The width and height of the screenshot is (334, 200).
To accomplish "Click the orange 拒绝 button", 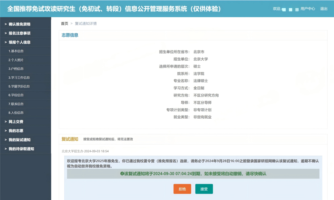I will tap(182, 189).
